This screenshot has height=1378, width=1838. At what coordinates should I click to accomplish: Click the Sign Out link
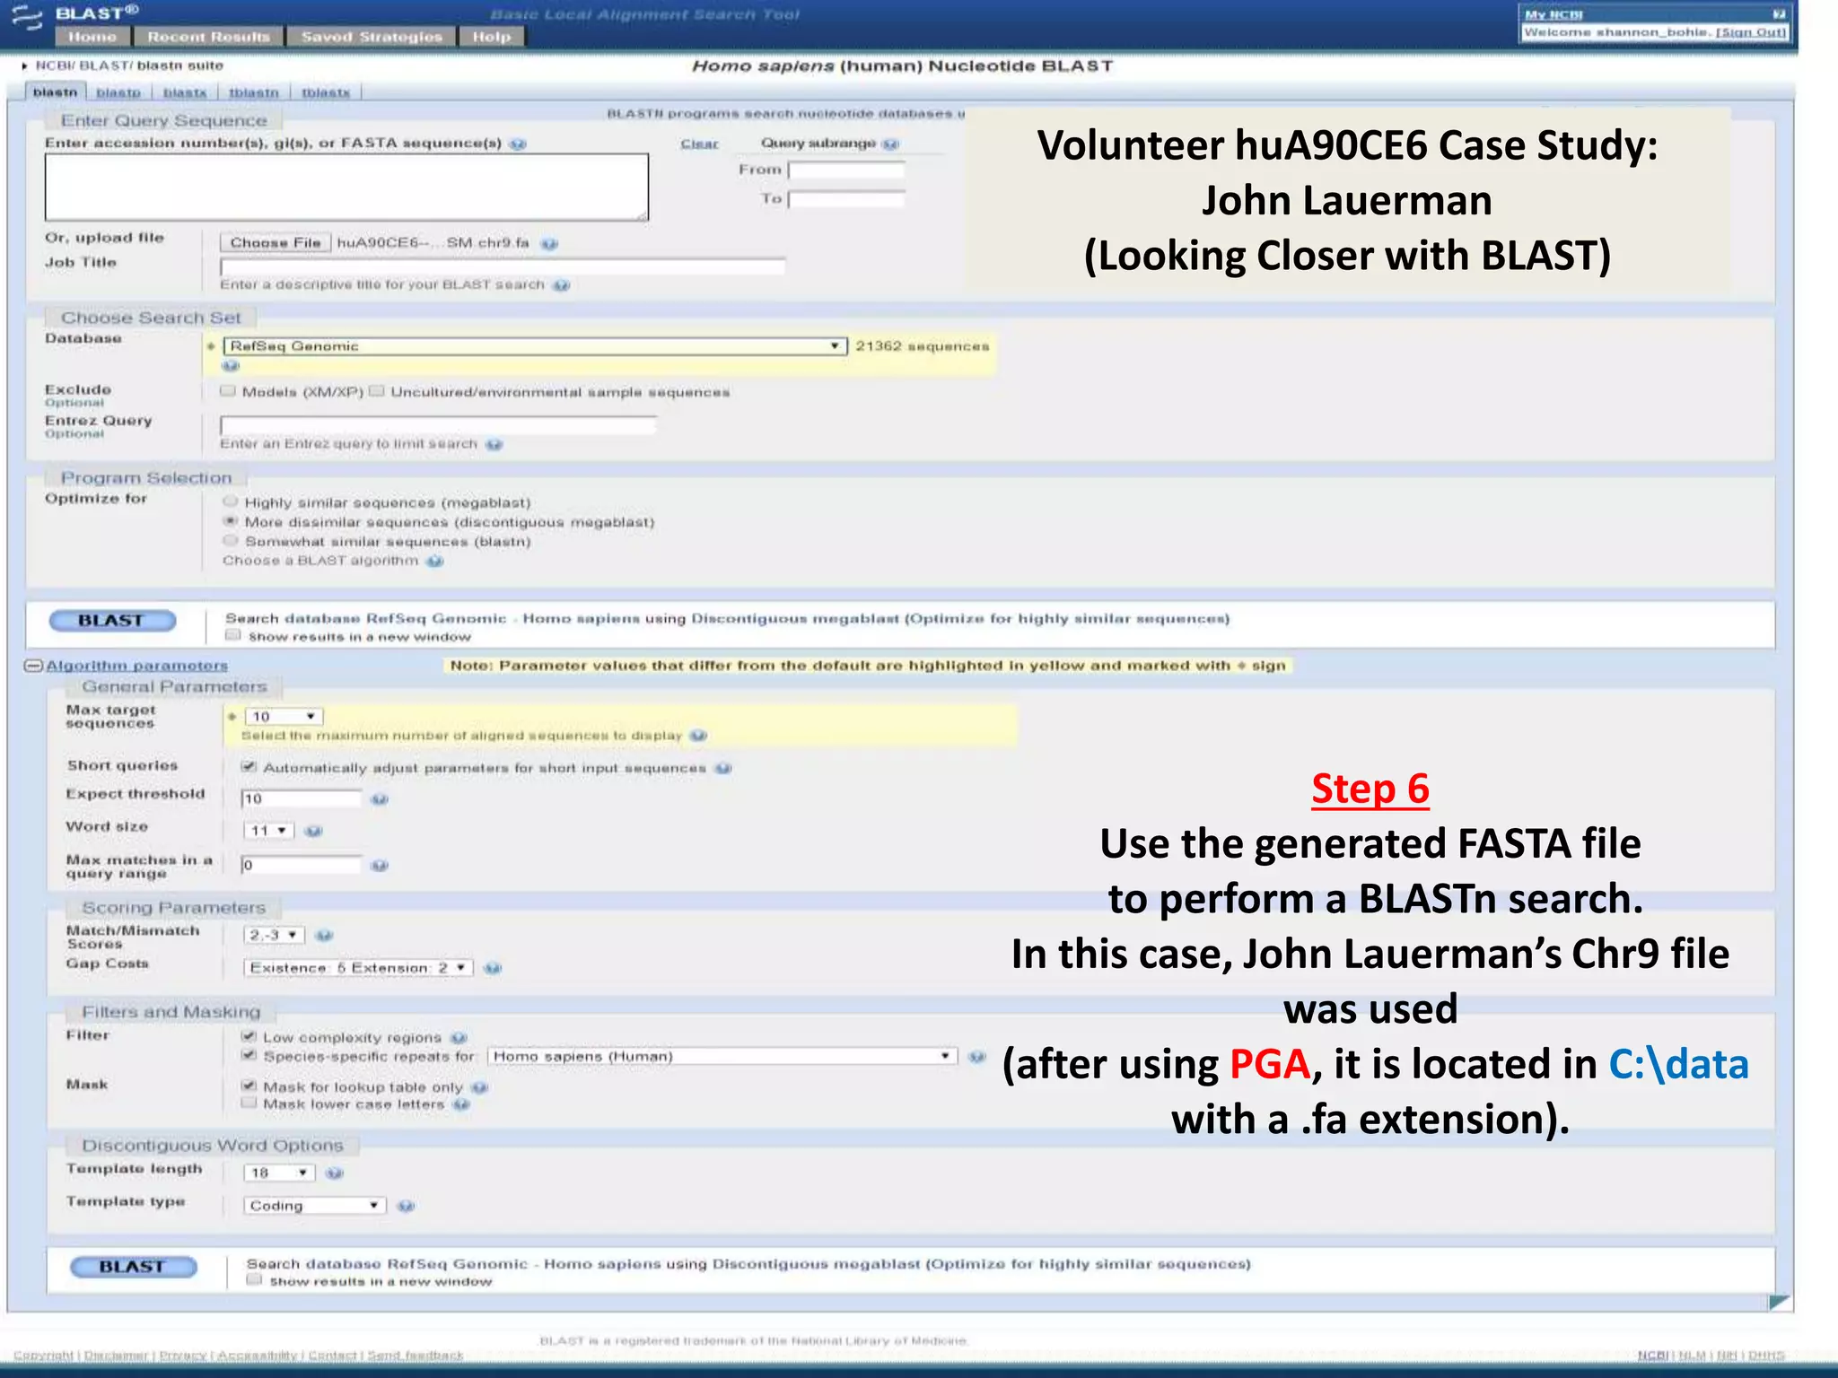[x=1750, y=32]
